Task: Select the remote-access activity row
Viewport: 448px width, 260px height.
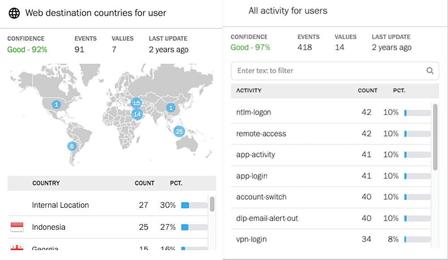Action: point(331,134)
